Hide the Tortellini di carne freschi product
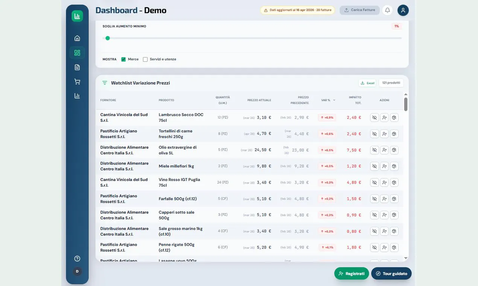Image resolution: width=478 pixels, height=286 pixels. (374, 134)
